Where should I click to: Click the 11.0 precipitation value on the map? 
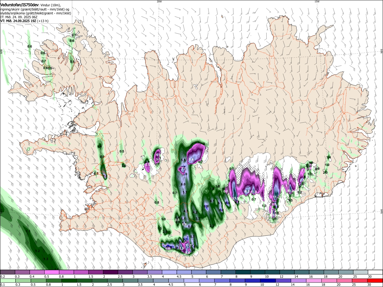coord(254,192)
